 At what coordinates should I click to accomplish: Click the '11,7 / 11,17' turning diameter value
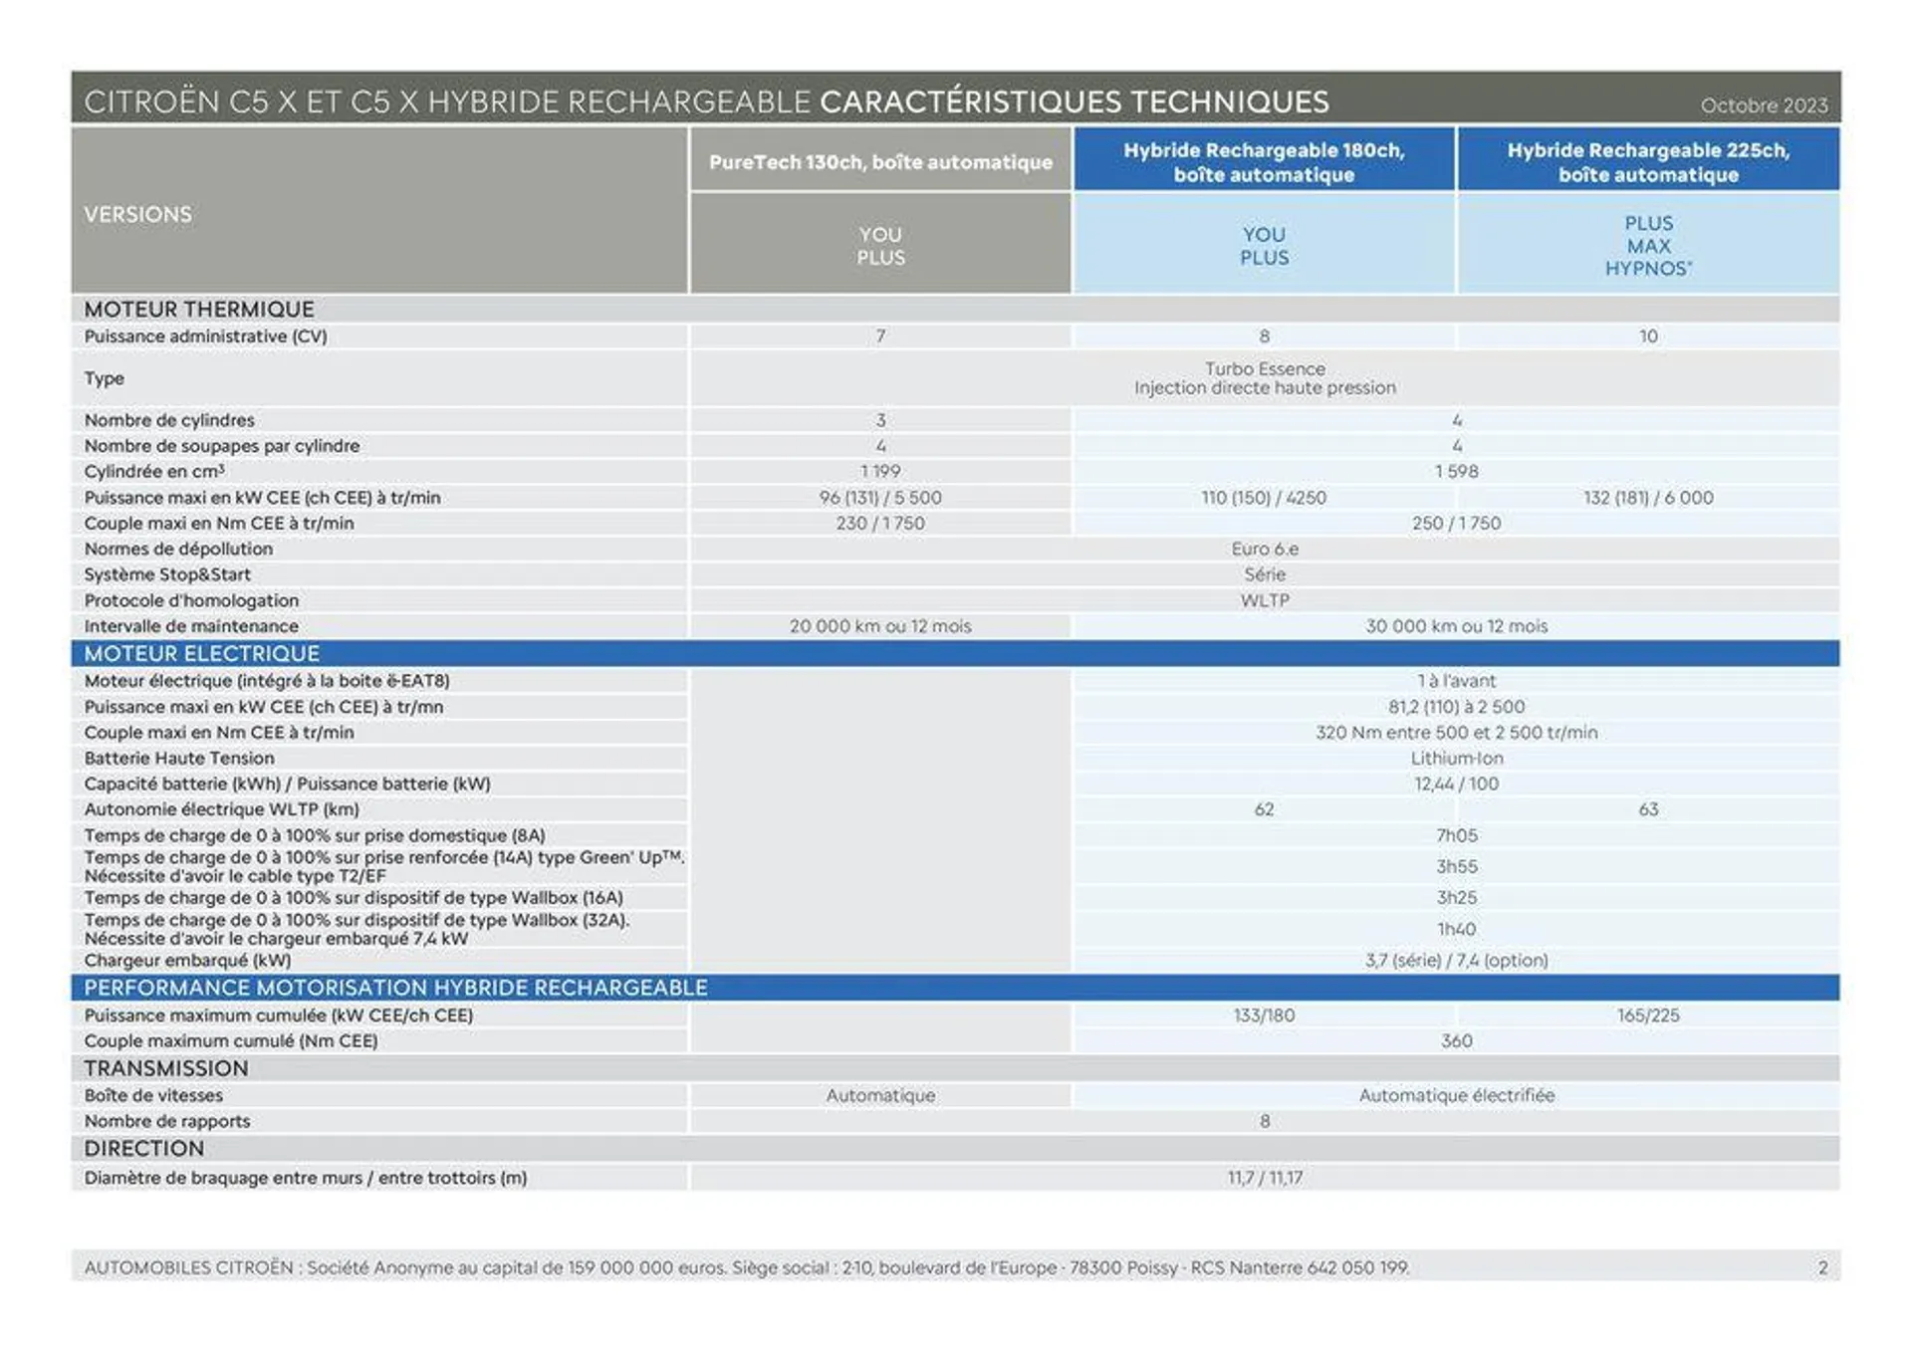(1265, 1178)
